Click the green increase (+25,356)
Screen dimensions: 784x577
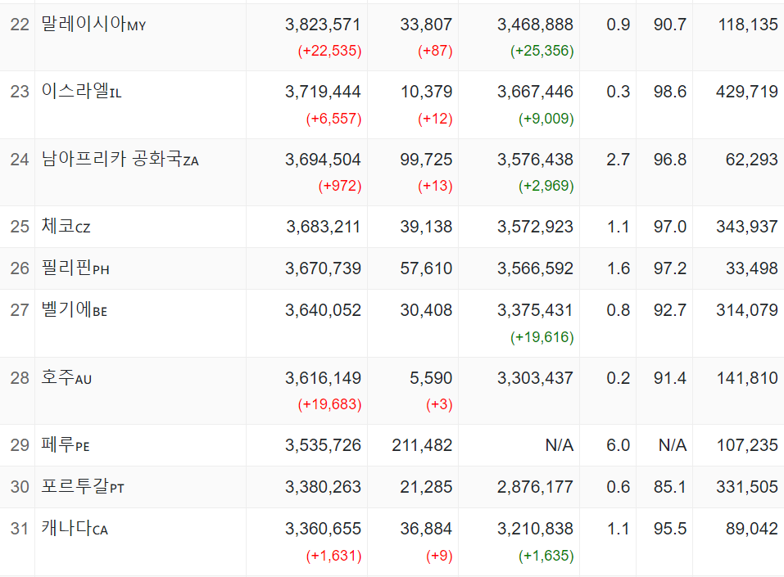pyautogui.click(x=542, y=51)
